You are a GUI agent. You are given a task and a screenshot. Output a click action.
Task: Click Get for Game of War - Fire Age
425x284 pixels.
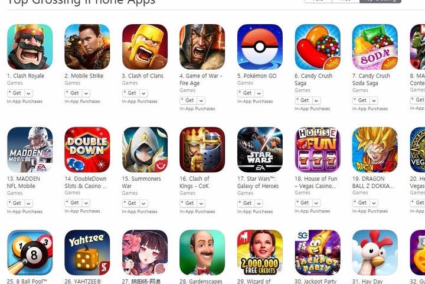pyautogui.click(x=187, y=100)
